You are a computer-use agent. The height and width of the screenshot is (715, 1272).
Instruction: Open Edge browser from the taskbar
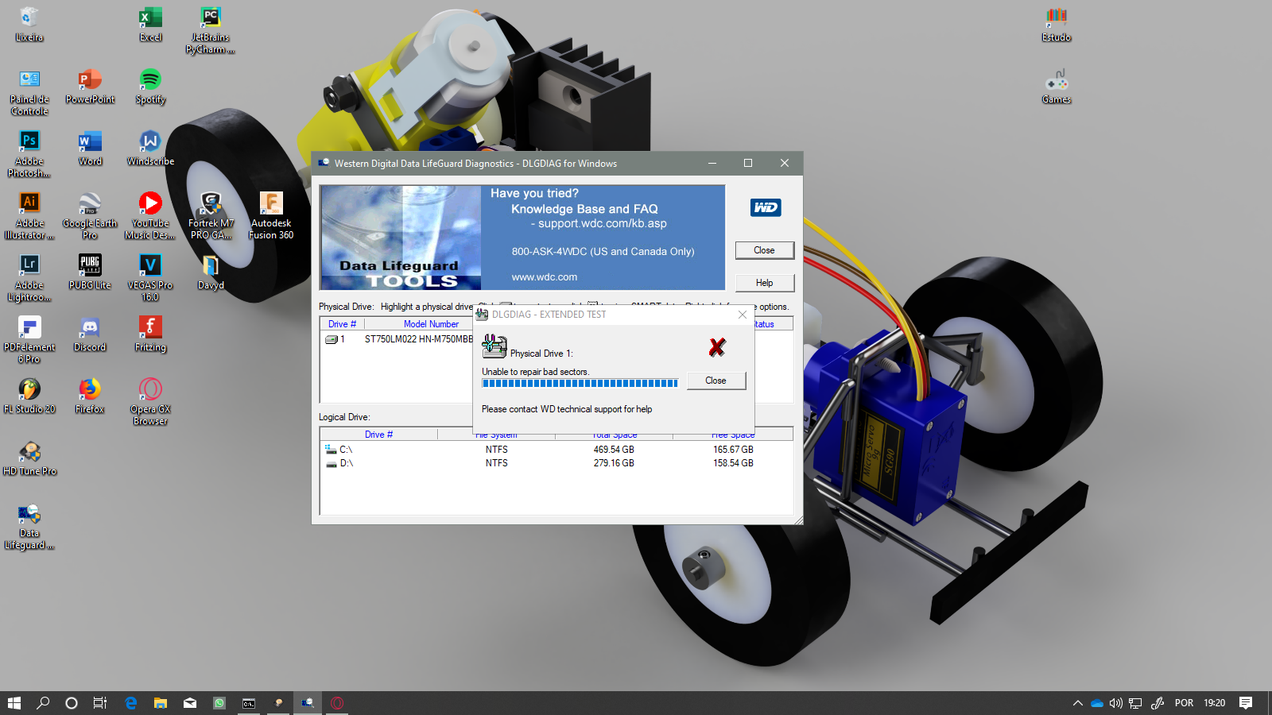click(130, 703)
